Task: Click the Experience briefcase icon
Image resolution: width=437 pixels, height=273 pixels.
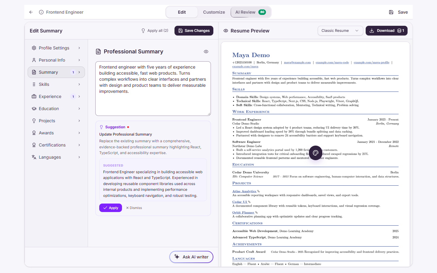Action: 34,96
